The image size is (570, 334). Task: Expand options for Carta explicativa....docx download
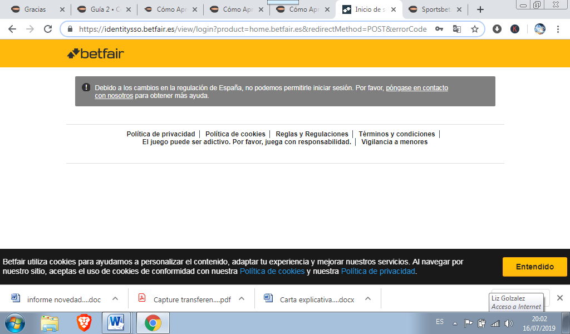click(x=368, y=299)
